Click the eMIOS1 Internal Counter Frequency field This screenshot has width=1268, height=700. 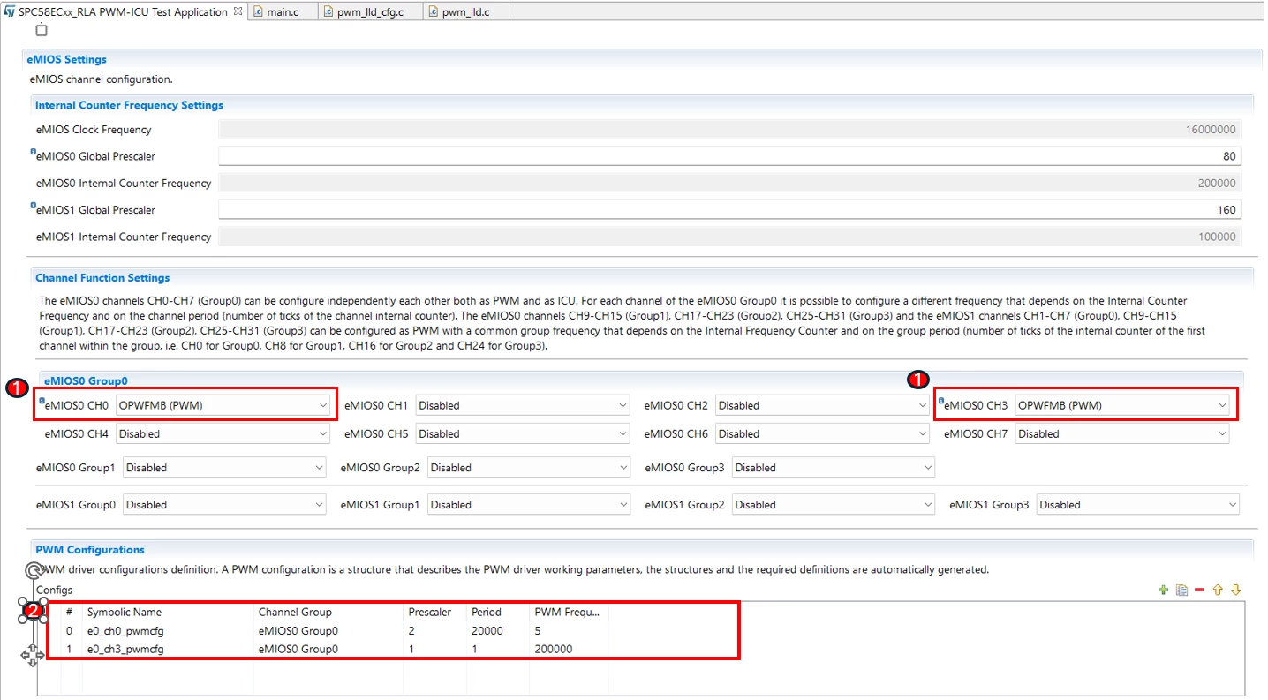(729, 237)
